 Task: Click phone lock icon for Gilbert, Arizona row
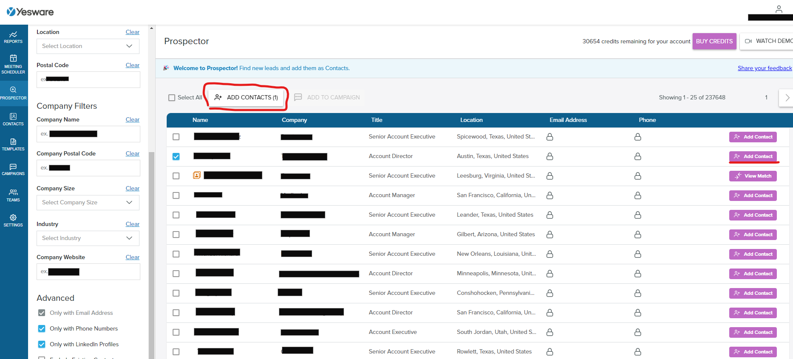[637, 235]
